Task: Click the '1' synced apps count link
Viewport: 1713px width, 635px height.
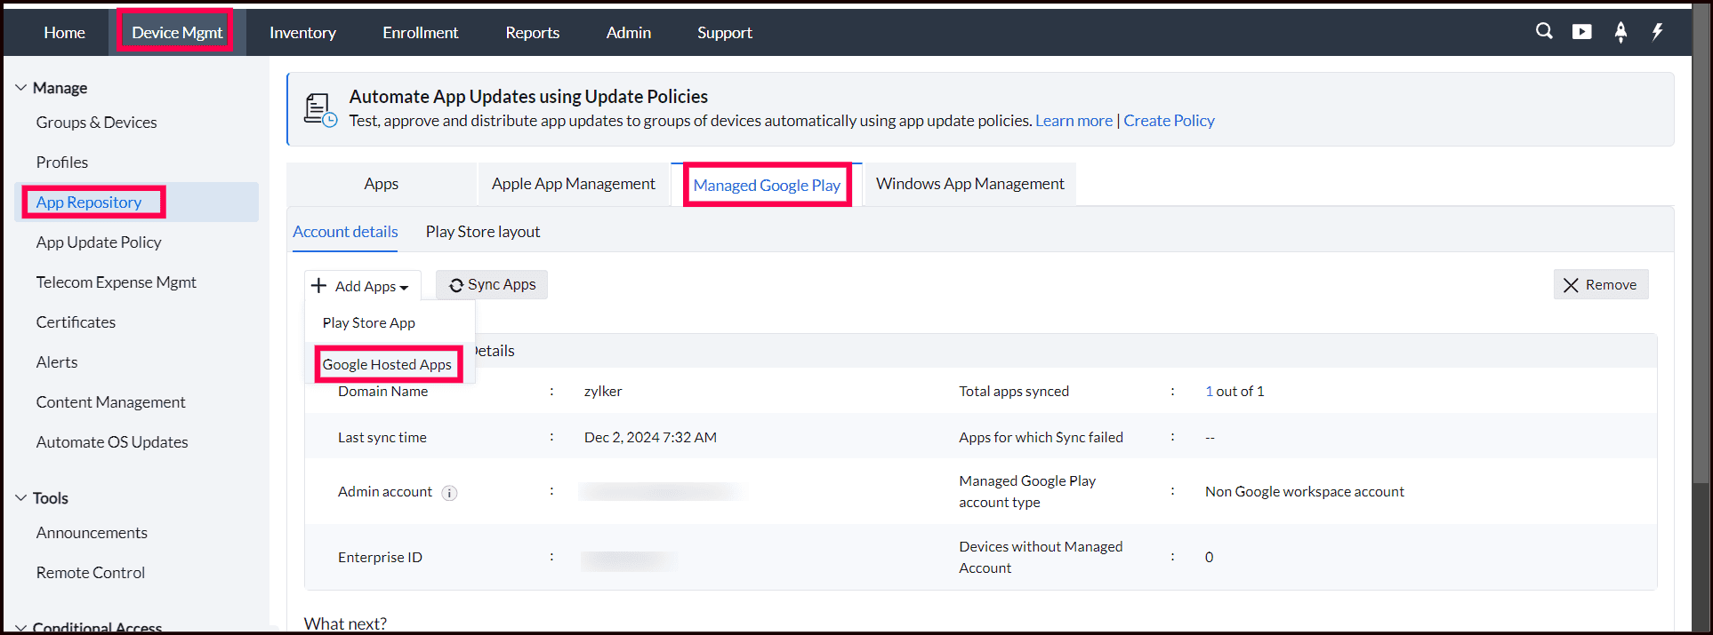Action: [x=1209, y=392]
